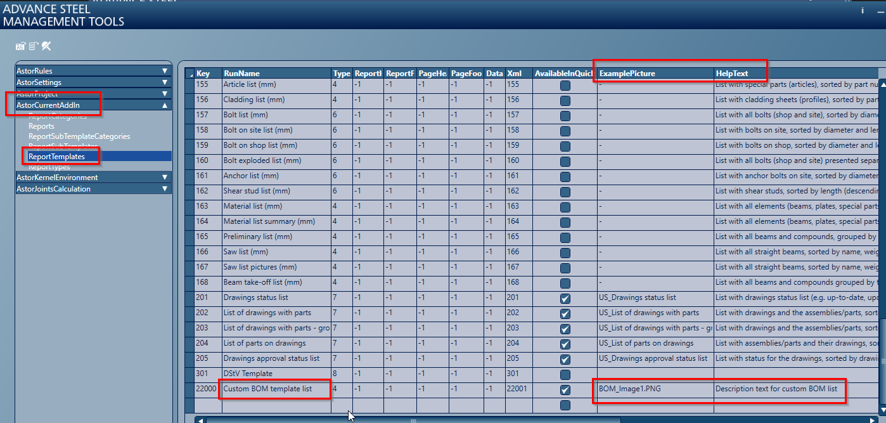This screenshot has width=886, height=423.
Task: Select the table export icon in toolbar
Action: pyautogui.click(x=32, y=46)
